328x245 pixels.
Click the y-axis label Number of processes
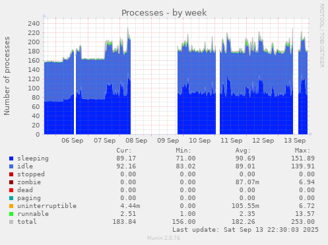(x=7, y=76)
